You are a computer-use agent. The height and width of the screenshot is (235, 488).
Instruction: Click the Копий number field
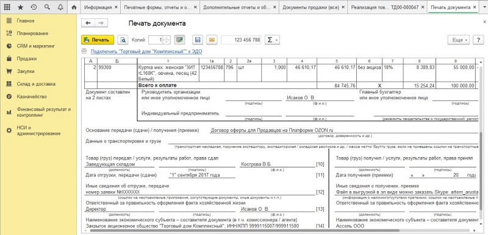pyautogui.click(x=156, y=40)
